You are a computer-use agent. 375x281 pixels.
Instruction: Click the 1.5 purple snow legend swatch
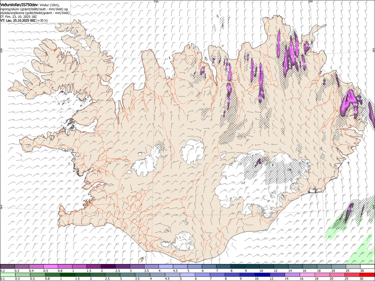[93, 266]
